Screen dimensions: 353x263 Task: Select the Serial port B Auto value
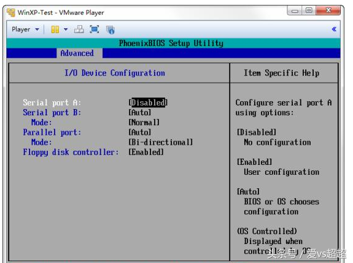[139, 112]
